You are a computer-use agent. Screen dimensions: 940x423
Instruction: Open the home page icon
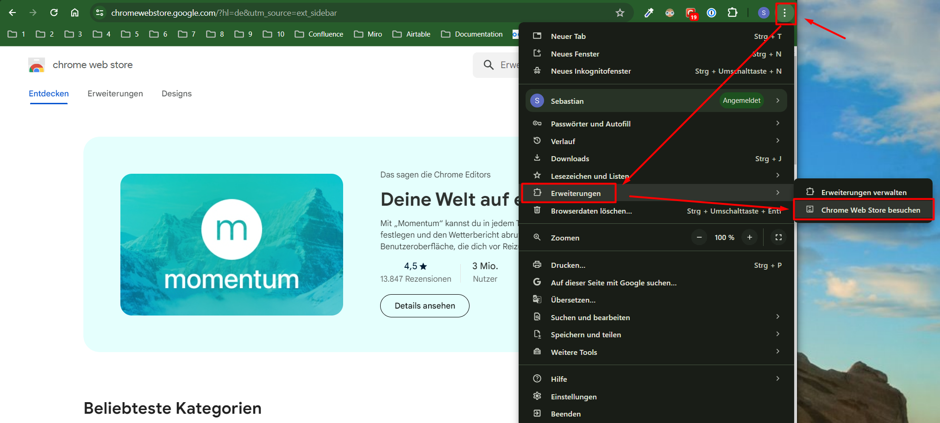pos(75,13)
